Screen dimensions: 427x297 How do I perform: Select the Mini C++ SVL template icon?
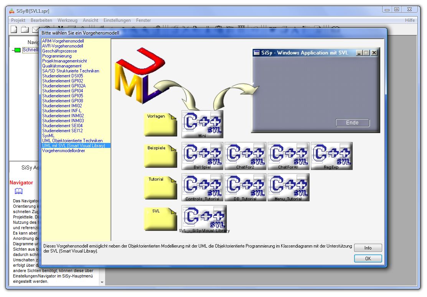pos(202,124)
